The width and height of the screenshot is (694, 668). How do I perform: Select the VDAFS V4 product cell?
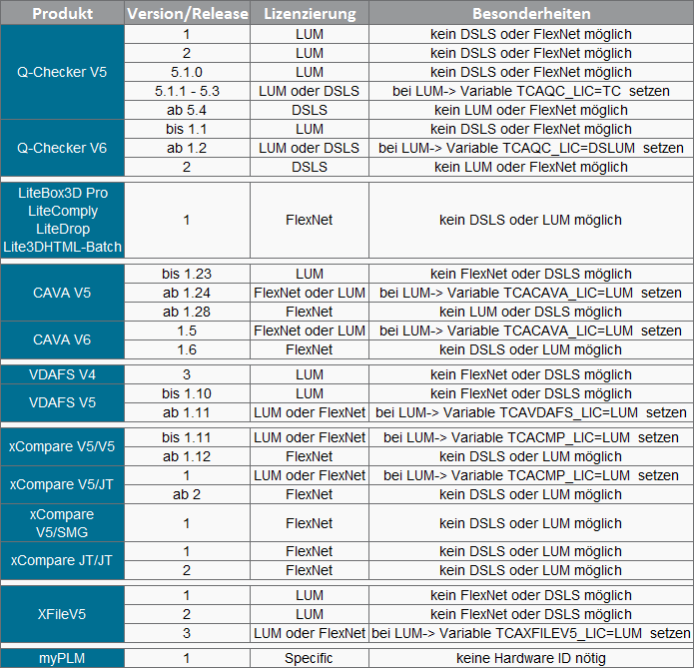62,374
